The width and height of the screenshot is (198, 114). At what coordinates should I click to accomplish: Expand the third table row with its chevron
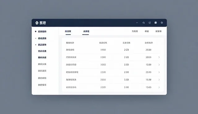tap(159, 65)
